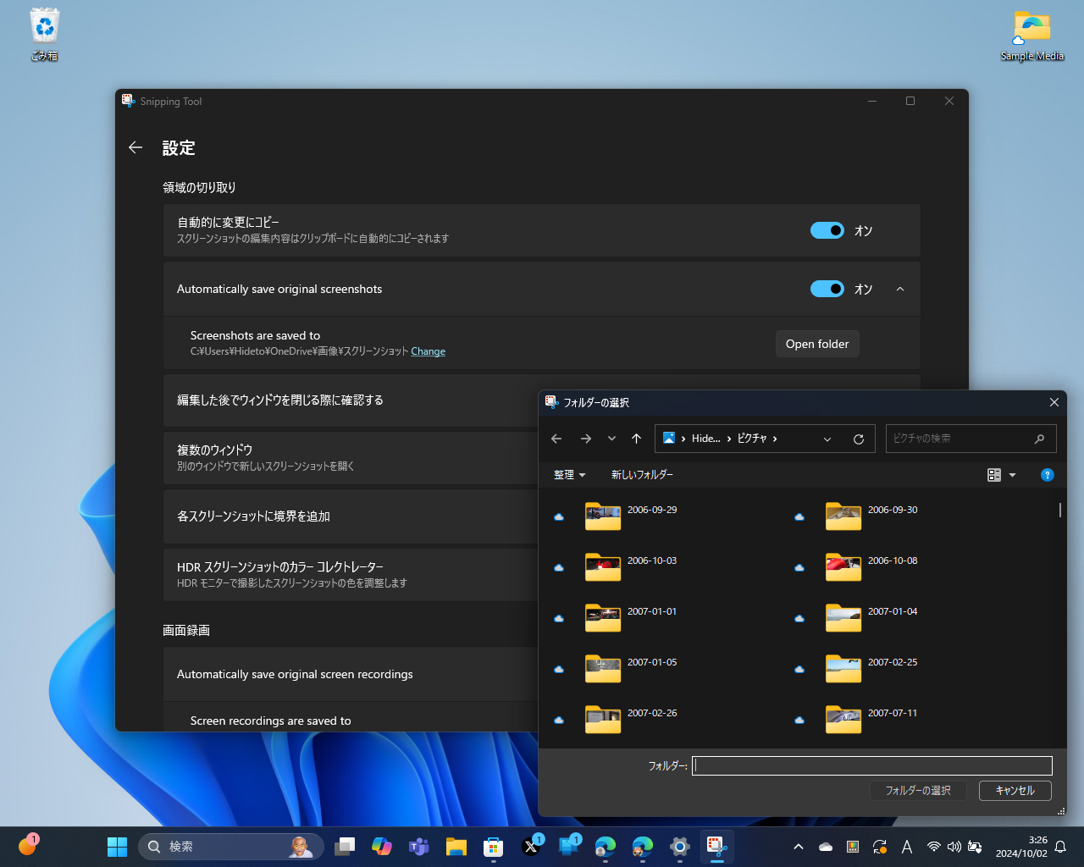Click the back arrow in Snipping Tool settings
The height and width of the screenshot is (867, 1084).
click(x=135, y=147)
